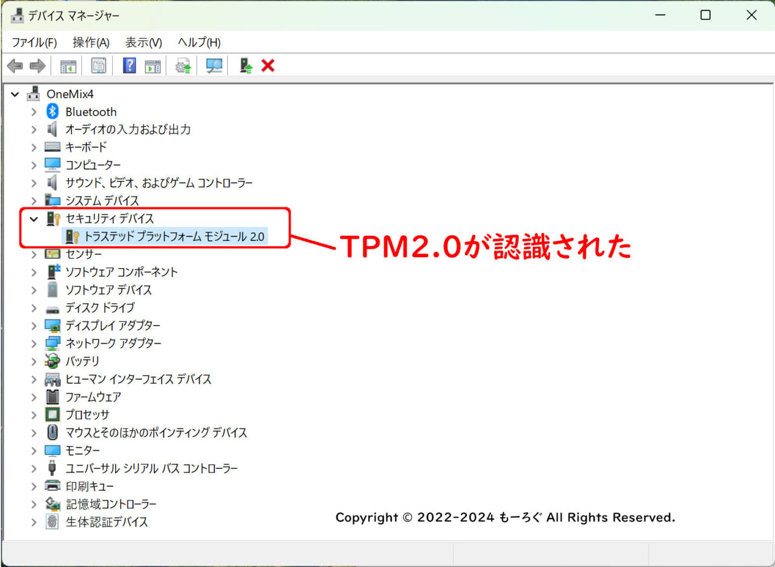775x567 pixels.
Task: Select the コンピューター label
Action: pyautogui.click(x=93, y=165)
